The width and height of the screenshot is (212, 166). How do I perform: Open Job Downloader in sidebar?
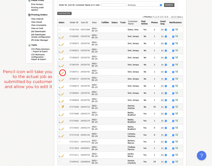[39, 32]
